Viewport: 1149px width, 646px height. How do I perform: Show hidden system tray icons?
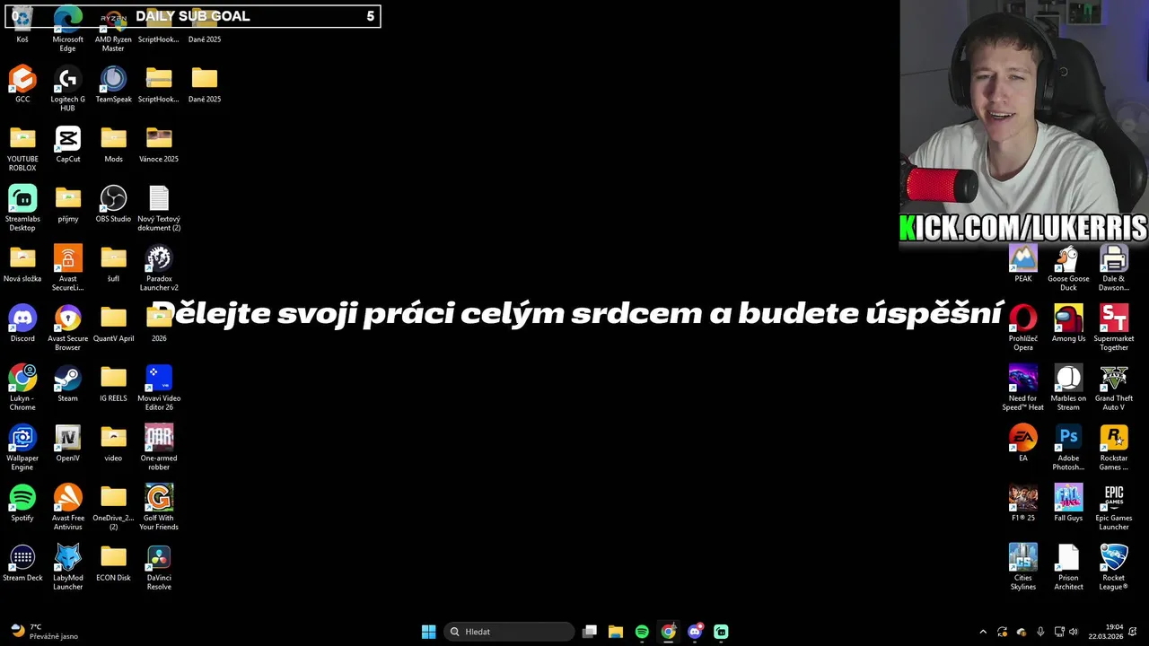[983, 632]
